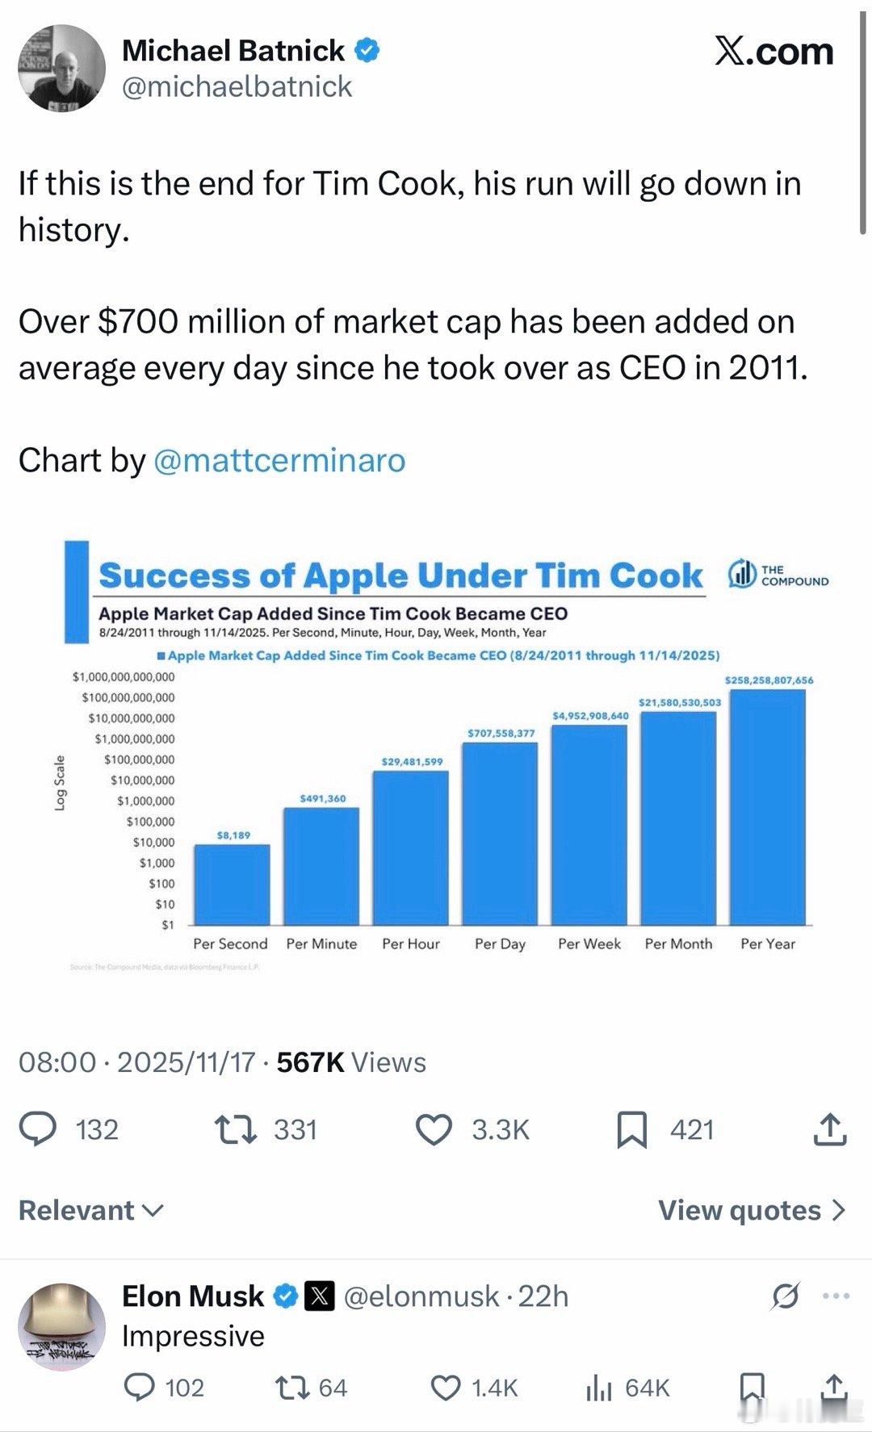Screen dimensions: 872x1432
Task: Reply to Elon Musk's comment
Action: [x=140, y=1388]
